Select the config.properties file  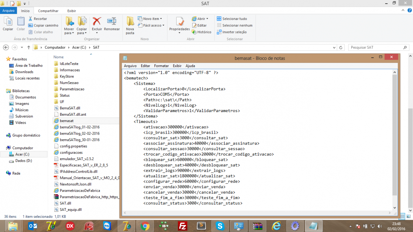pyautogui.click(x=73, y=146)
